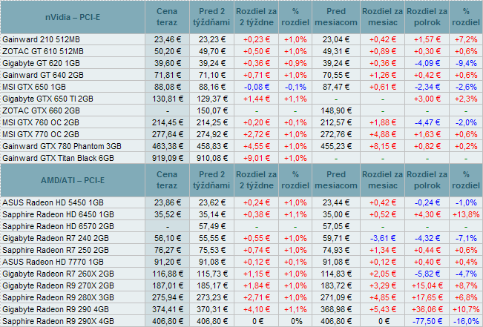Select the old price '150,07 €' for GTX 660
The height and width of the screenshot is (327, 483).
coord(212,110)
